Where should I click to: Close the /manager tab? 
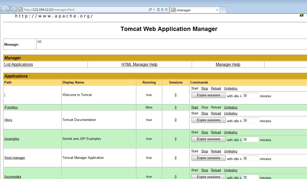click(x=217, y=10)
